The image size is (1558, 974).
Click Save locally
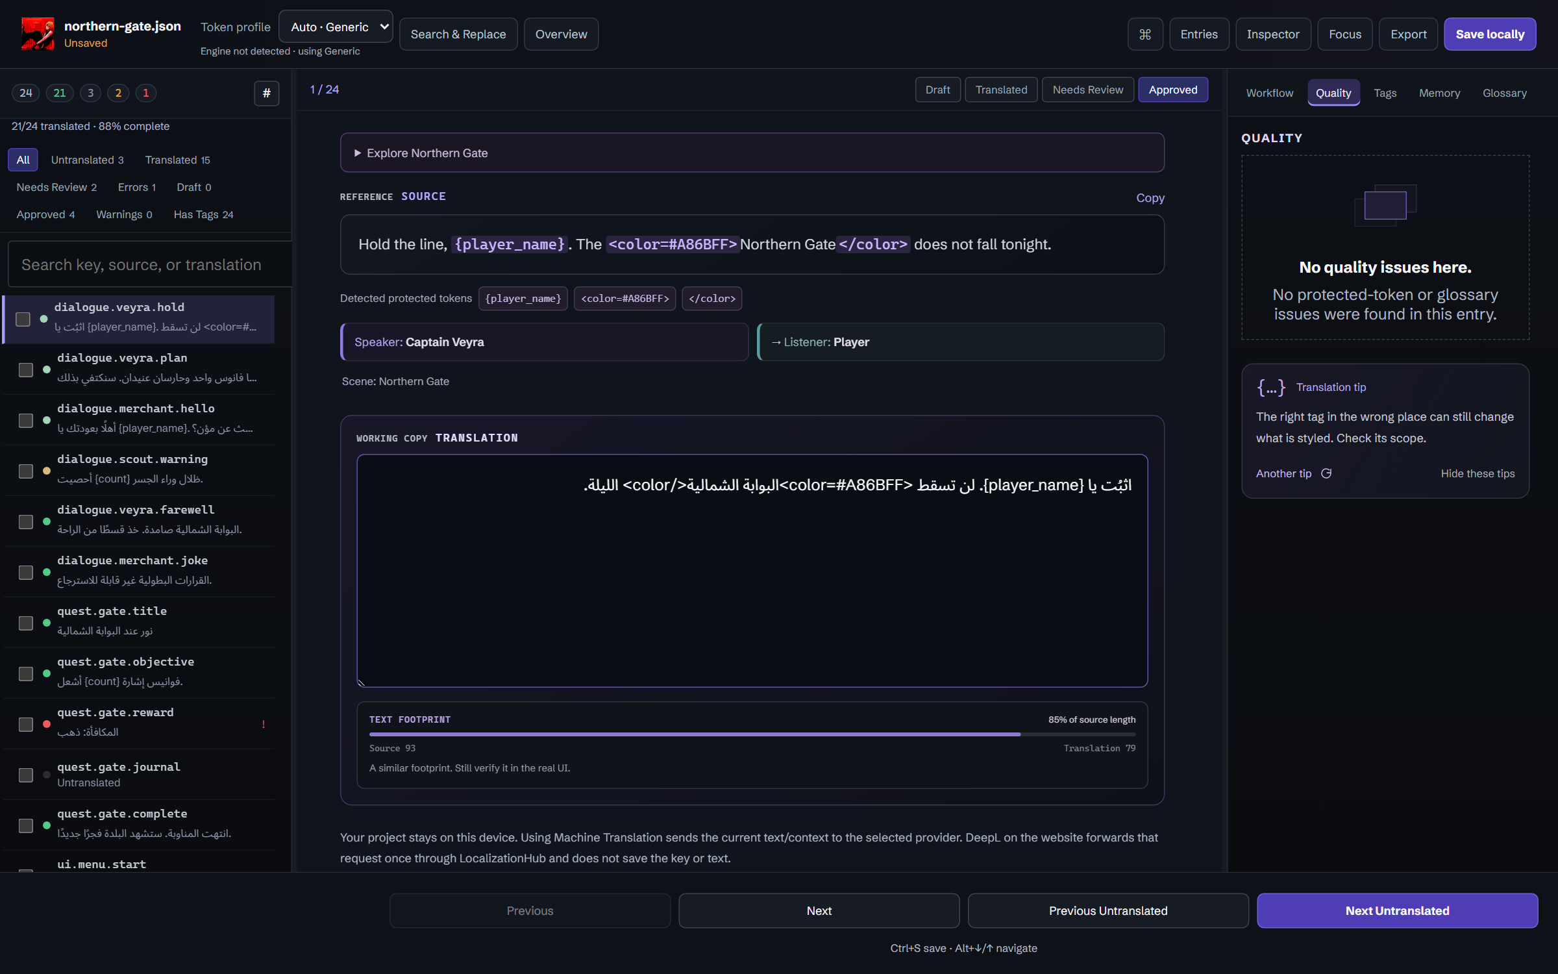click(1489, 34)
